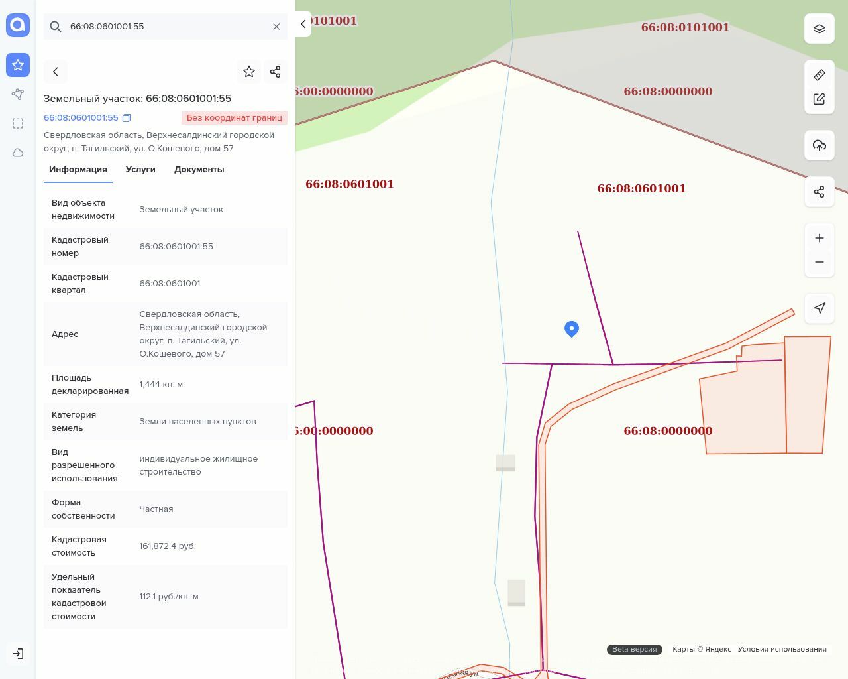Zoom out the map with minus
This screenshot has height=679, width=848.
point(820,262)
